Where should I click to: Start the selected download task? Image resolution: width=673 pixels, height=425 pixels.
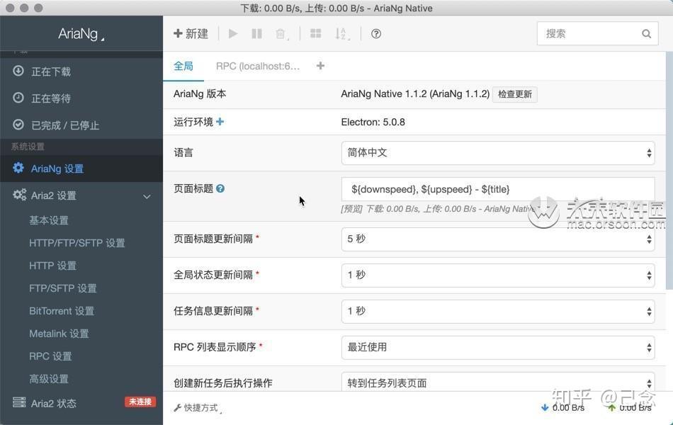(233, 33)
